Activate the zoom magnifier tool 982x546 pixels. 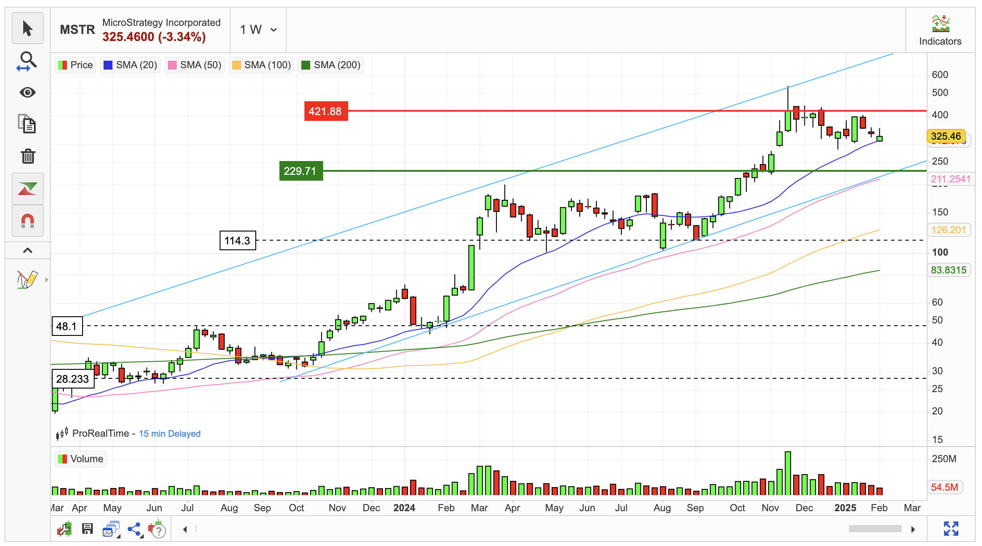[28, 61]
